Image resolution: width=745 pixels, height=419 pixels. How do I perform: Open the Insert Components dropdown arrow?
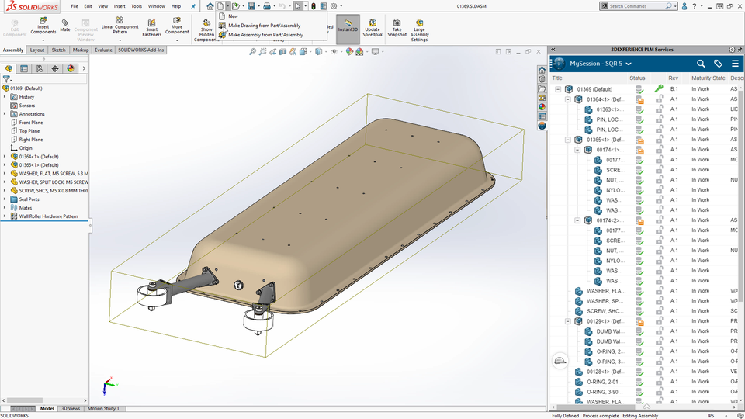tap(43, 40)
